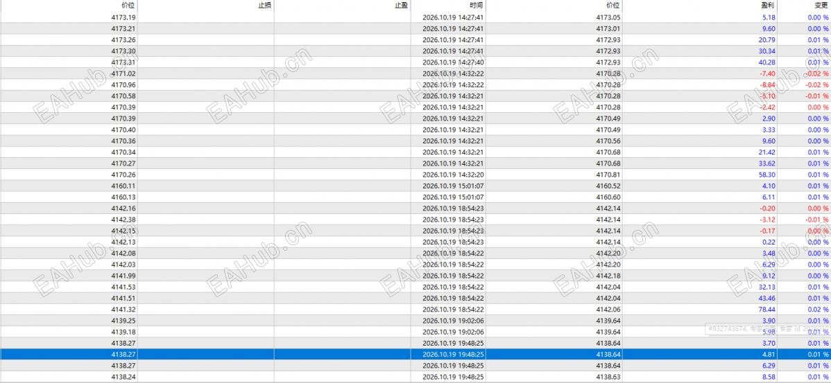Select the profit value 6.11
The image size is (831, 383).
click(x=769, y=197)
